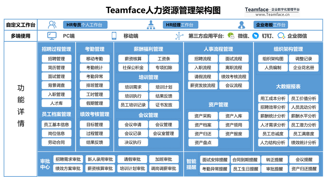This screenshot has height=177, width=324.
Task: Click 招聘需求审批 approval box
Action: click(68, 159)
